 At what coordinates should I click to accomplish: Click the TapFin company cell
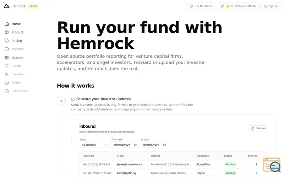coord(201,173)
